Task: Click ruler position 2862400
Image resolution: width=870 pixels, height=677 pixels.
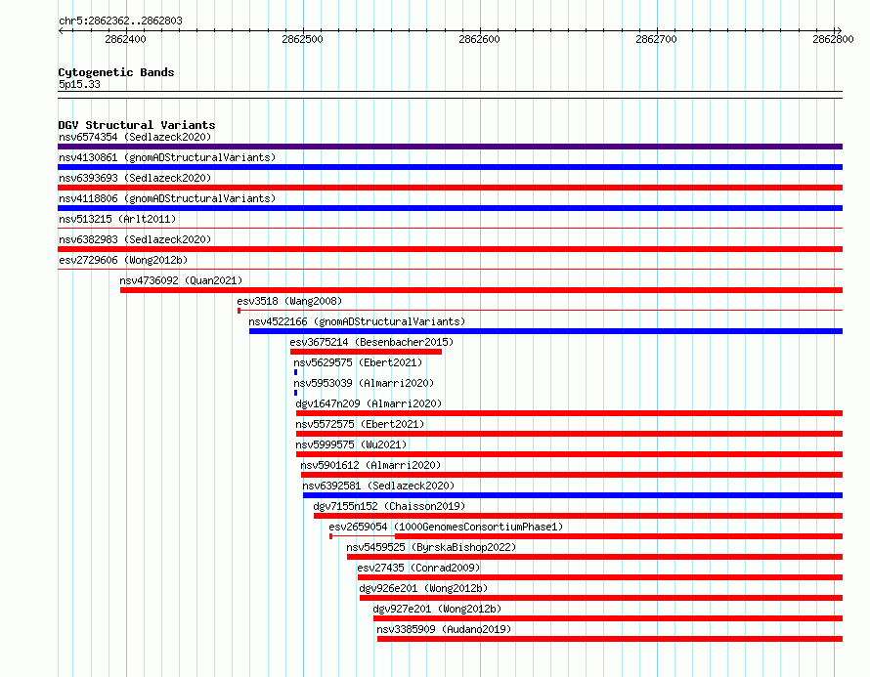Action: 125,39
